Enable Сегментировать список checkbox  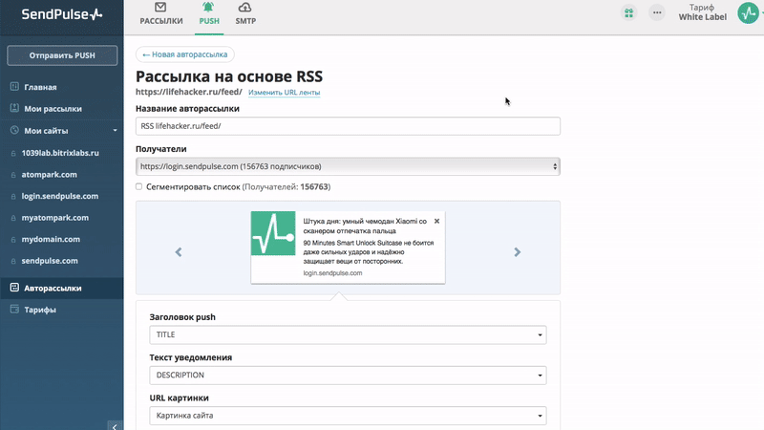(x=138, y=186)
